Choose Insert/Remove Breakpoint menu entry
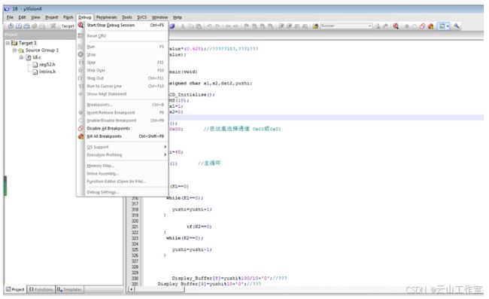Screen dimensions: 489x299 [x=122, y=112]
